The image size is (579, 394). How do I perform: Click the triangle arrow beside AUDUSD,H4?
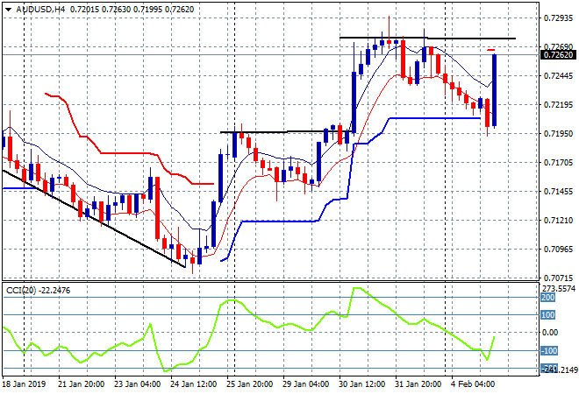pos(9,10)
